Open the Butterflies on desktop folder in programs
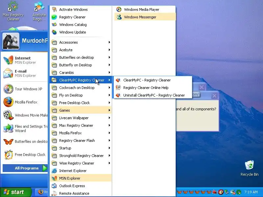 [81, 57]
